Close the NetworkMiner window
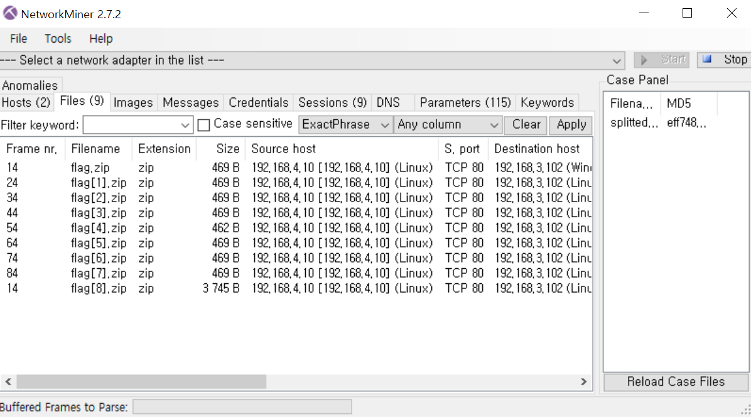Viewport: 751px width, 417px height. 732,13
